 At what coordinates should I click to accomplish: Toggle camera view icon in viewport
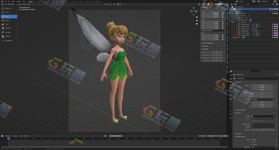(x=197, y=24)
